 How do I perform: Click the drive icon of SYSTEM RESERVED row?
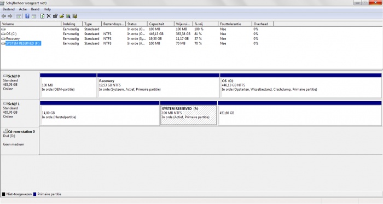click(3, 43)
